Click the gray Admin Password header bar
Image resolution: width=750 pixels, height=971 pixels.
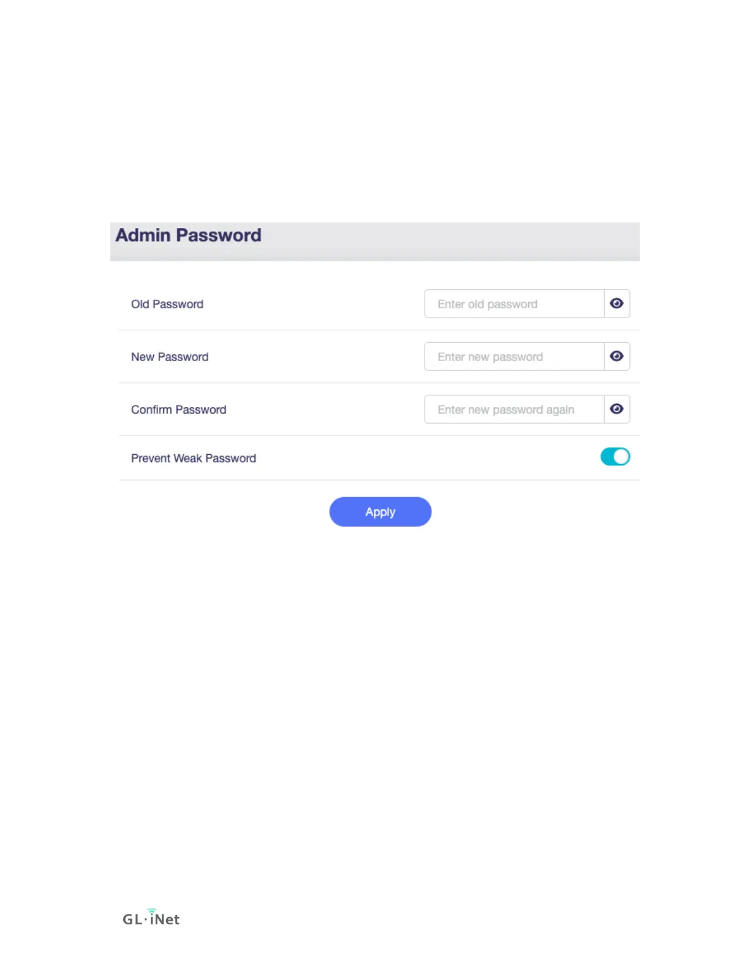(x=375, y=242)
